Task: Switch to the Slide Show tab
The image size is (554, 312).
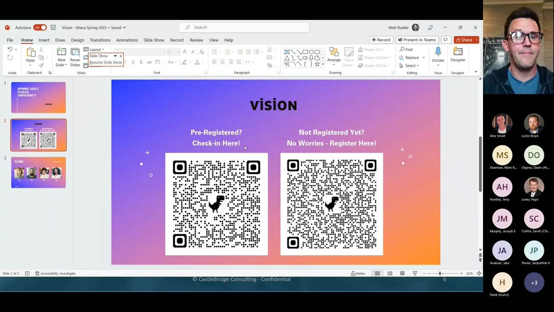Action: [x=154, y=40]
